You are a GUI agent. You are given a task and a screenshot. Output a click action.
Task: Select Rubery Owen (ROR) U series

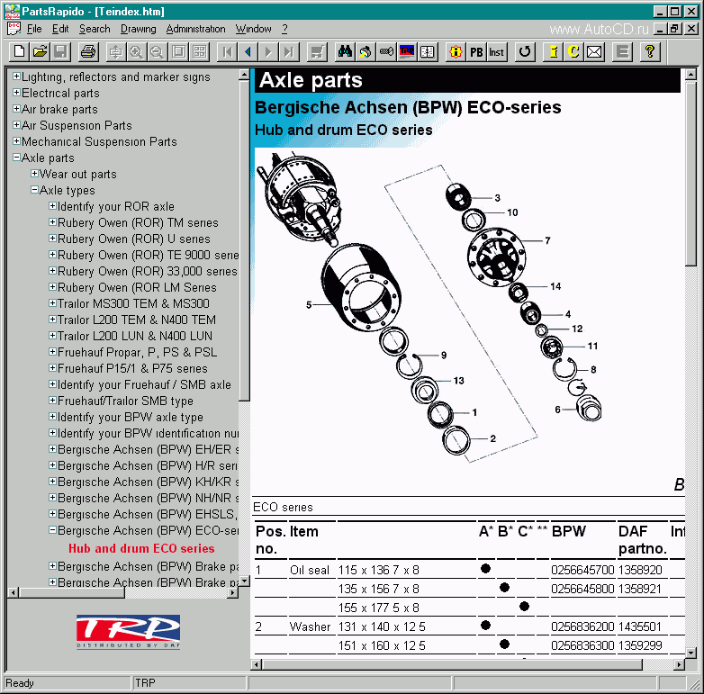pos(134,239)
